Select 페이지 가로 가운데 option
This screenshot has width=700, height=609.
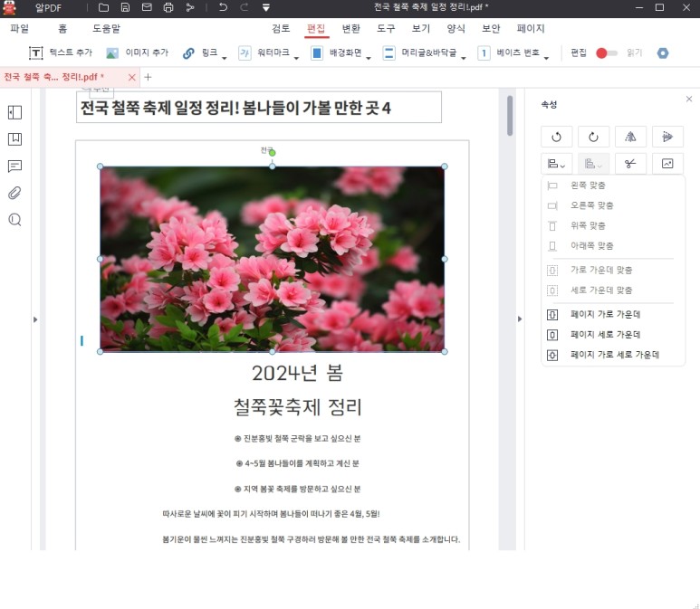(612, 315)
